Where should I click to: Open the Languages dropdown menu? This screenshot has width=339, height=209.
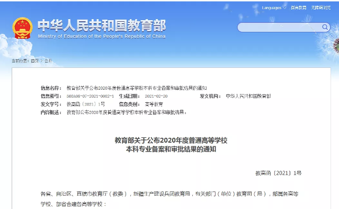pos(274,8)
